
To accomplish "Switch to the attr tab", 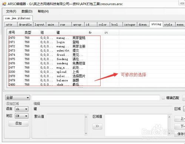I will click(11, 24).
